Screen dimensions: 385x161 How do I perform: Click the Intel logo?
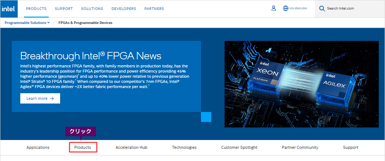click(9, 9)
